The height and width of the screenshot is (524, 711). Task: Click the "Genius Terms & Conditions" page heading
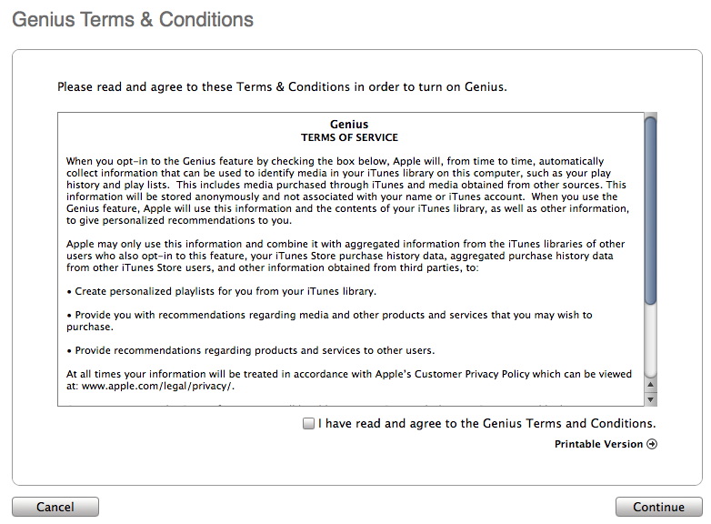(x=133, y=19)
